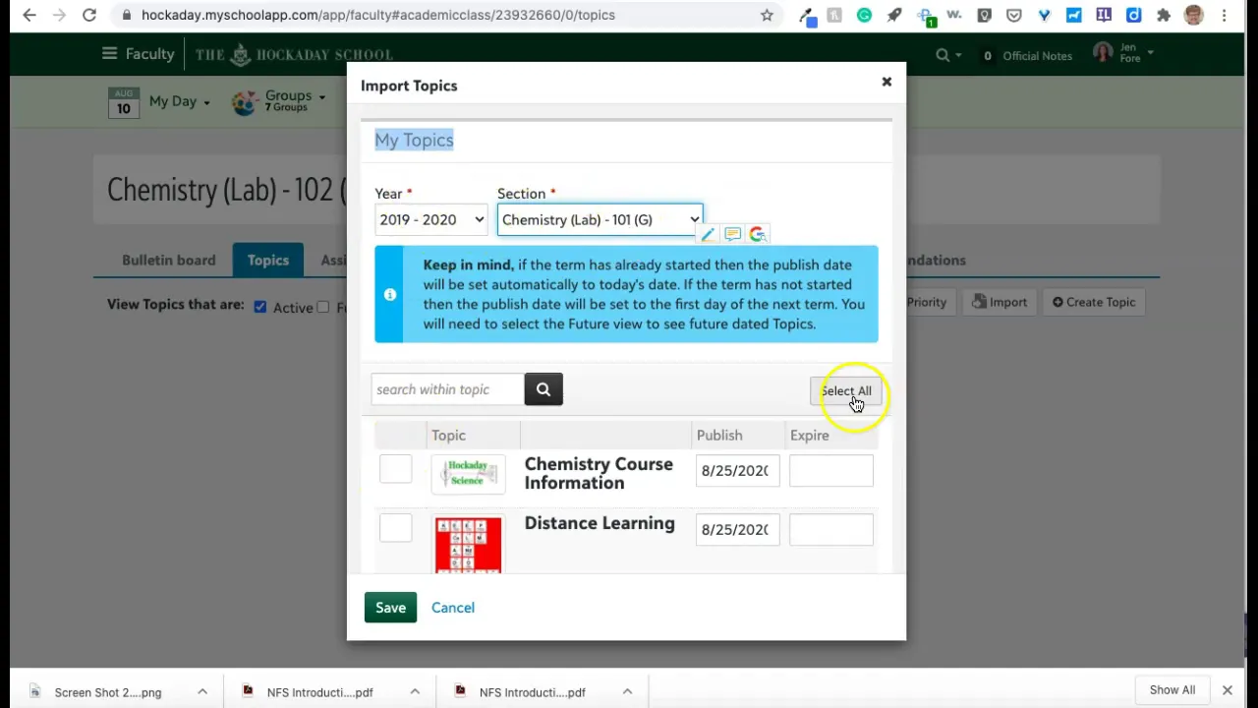
Task: Toggle the checkbox right of Active
Action: click(323, 307)
